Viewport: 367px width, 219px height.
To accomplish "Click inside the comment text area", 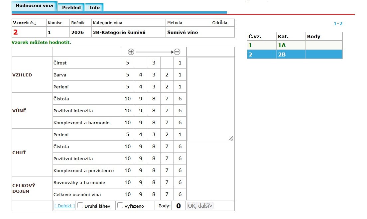I will (210, 99).
